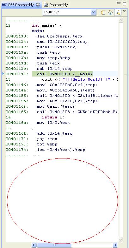Select the highlighted call 0x401260 __main line
The image size is (129, 248).
point(62,74)
